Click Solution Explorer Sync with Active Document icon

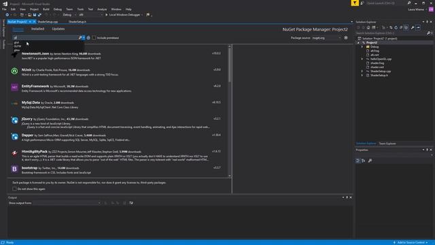point(391,27)
